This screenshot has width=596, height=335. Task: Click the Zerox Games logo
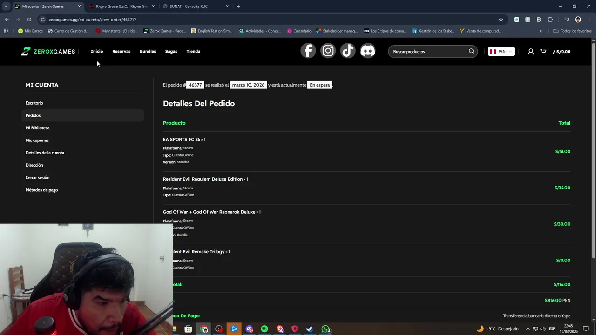pyautogui.click(x=48, y=51)
